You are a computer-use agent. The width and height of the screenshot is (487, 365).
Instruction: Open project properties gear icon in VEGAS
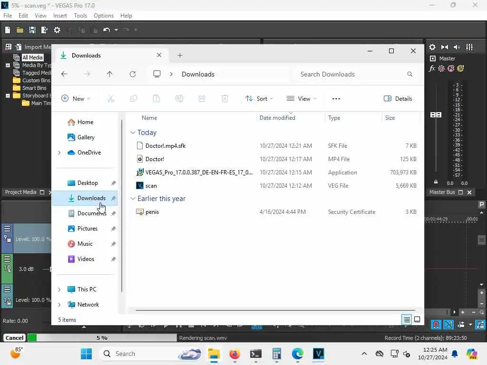click(x=57, y=30)
